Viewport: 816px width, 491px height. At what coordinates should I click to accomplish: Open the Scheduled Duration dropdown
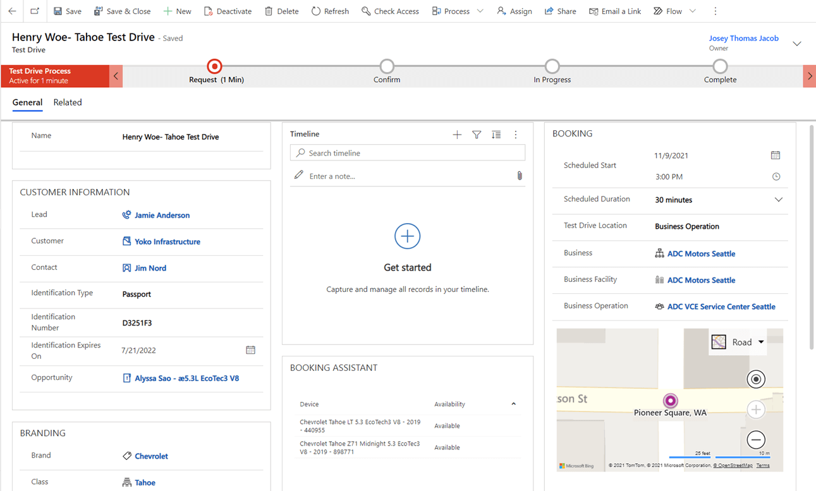pos(778,199)
